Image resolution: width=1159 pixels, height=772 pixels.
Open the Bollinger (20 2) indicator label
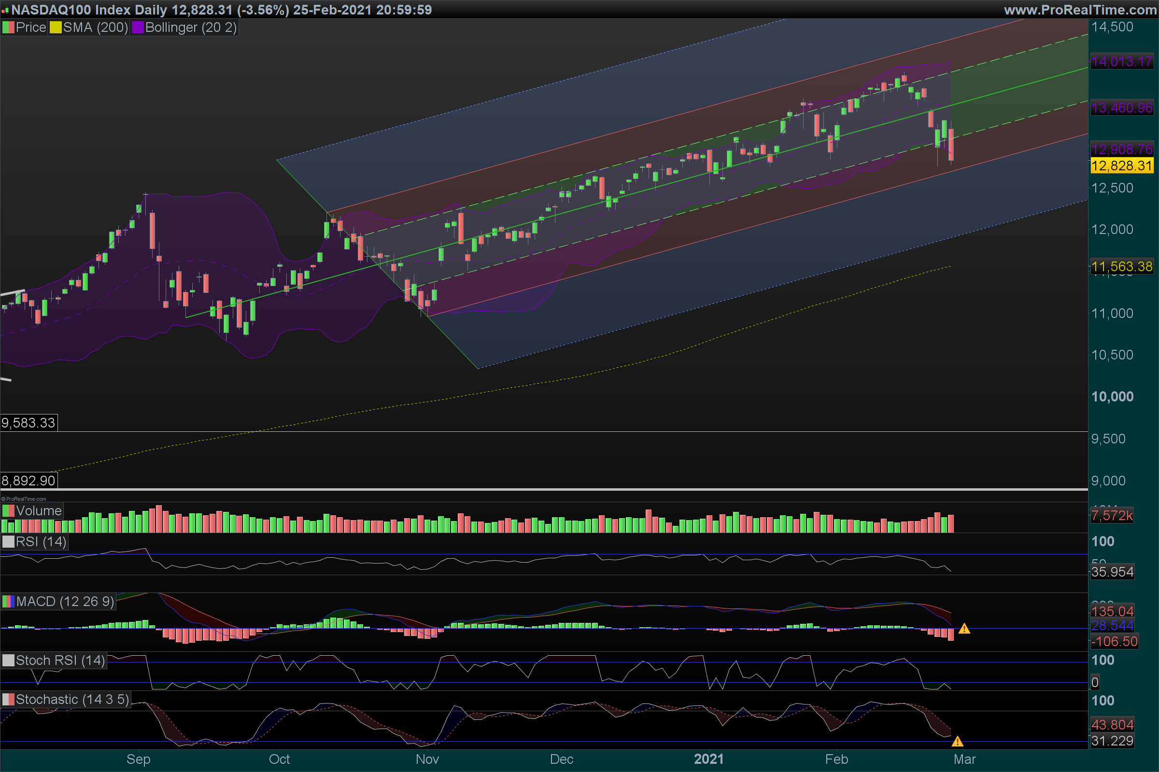coord(191,28)
